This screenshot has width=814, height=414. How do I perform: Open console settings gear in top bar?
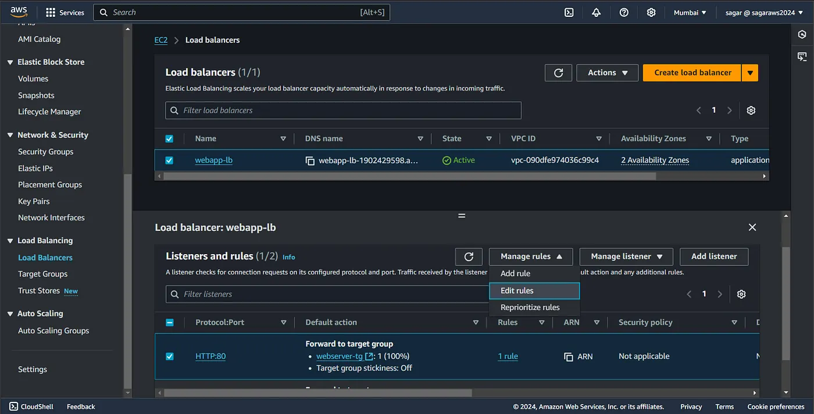click(x=651, y=12)
